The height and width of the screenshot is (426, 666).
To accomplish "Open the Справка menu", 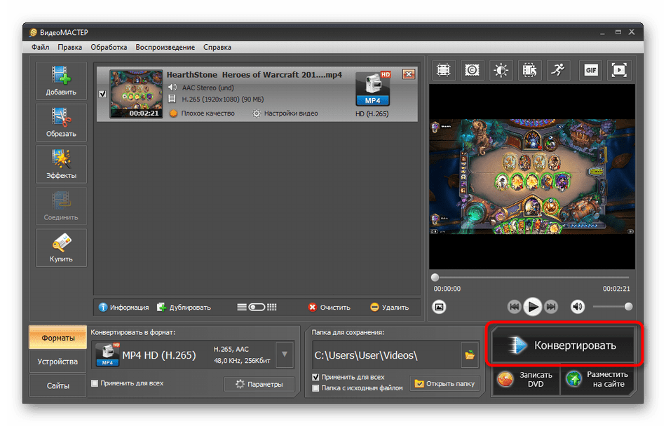I will point(217,47).
